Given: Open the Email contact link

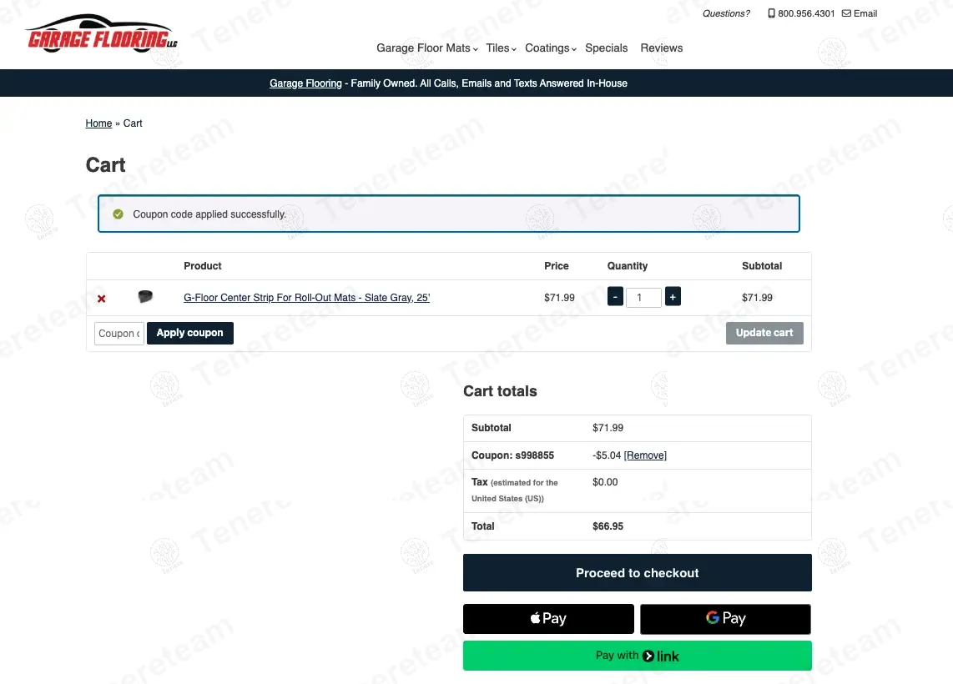Looking at the screenshot, I should [860, 13].
